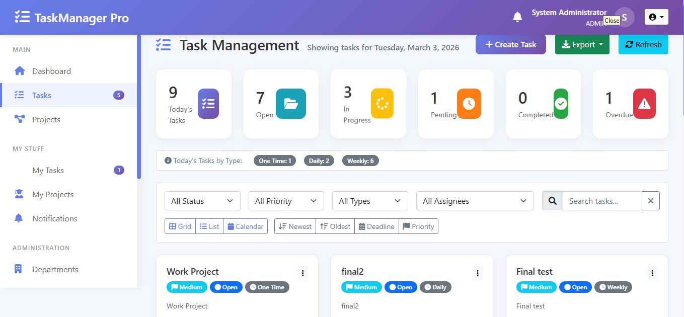Expand the All Assignees dropdown

tap(474, 201)
